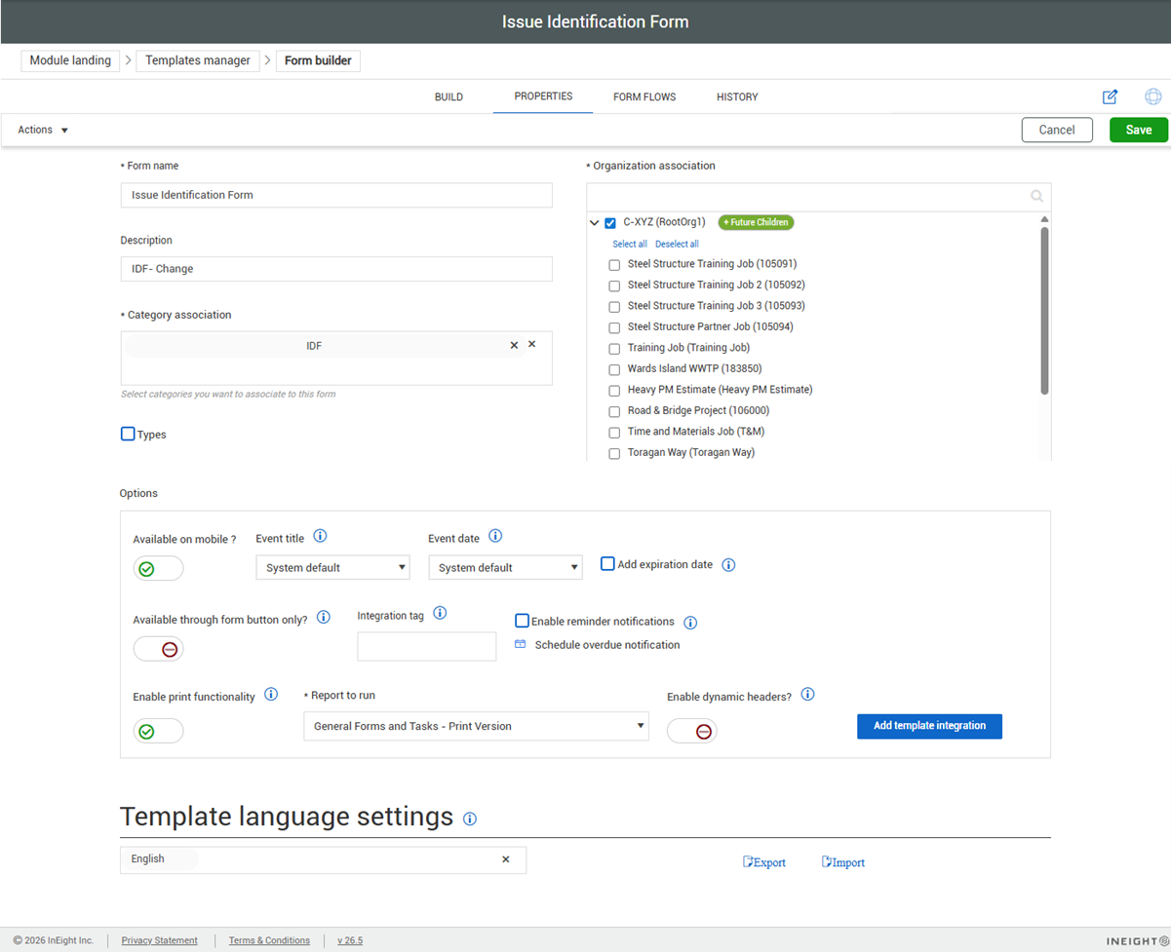Viewport: 1171px width, 952px height.
Task: Click the organization search magnifier icon
Action: point(1037,196)
